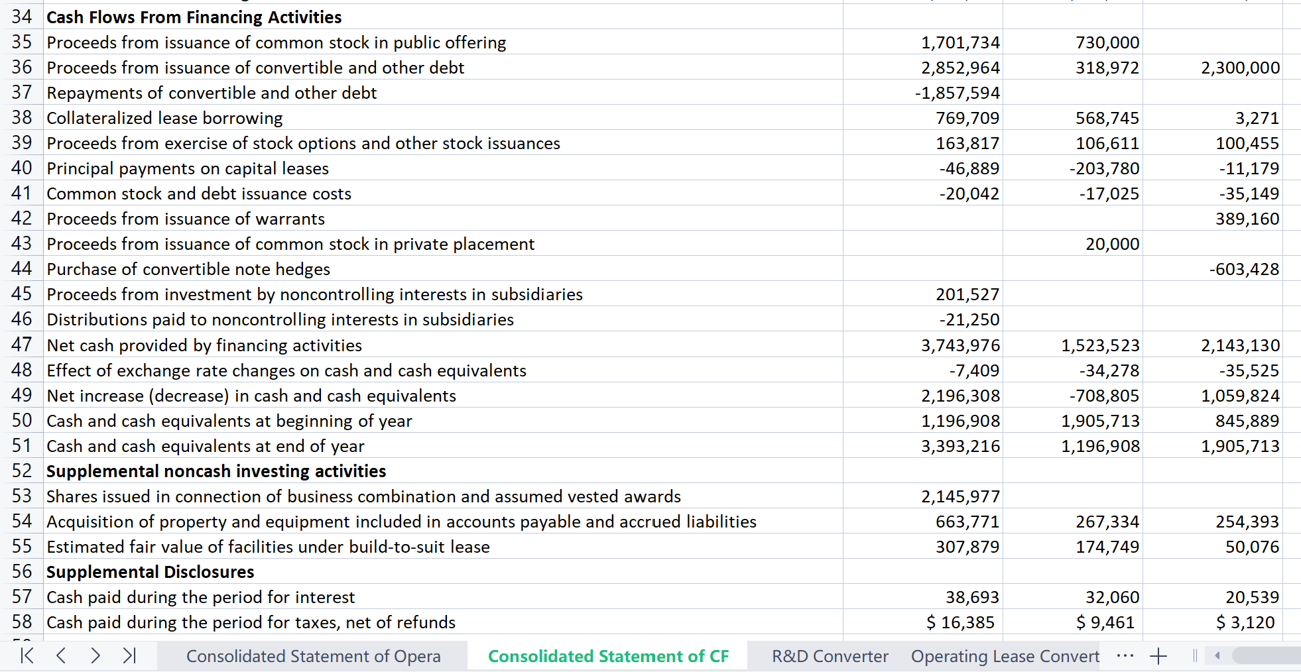Click the value -35,149
Viewport: 1301px width, 672px height.
coord(1249,194)
